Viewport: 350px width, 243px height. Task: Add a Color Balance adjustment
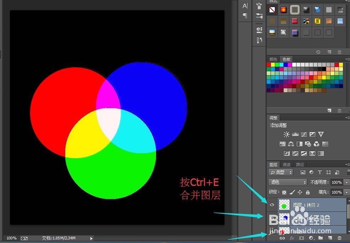click(291, 144)
